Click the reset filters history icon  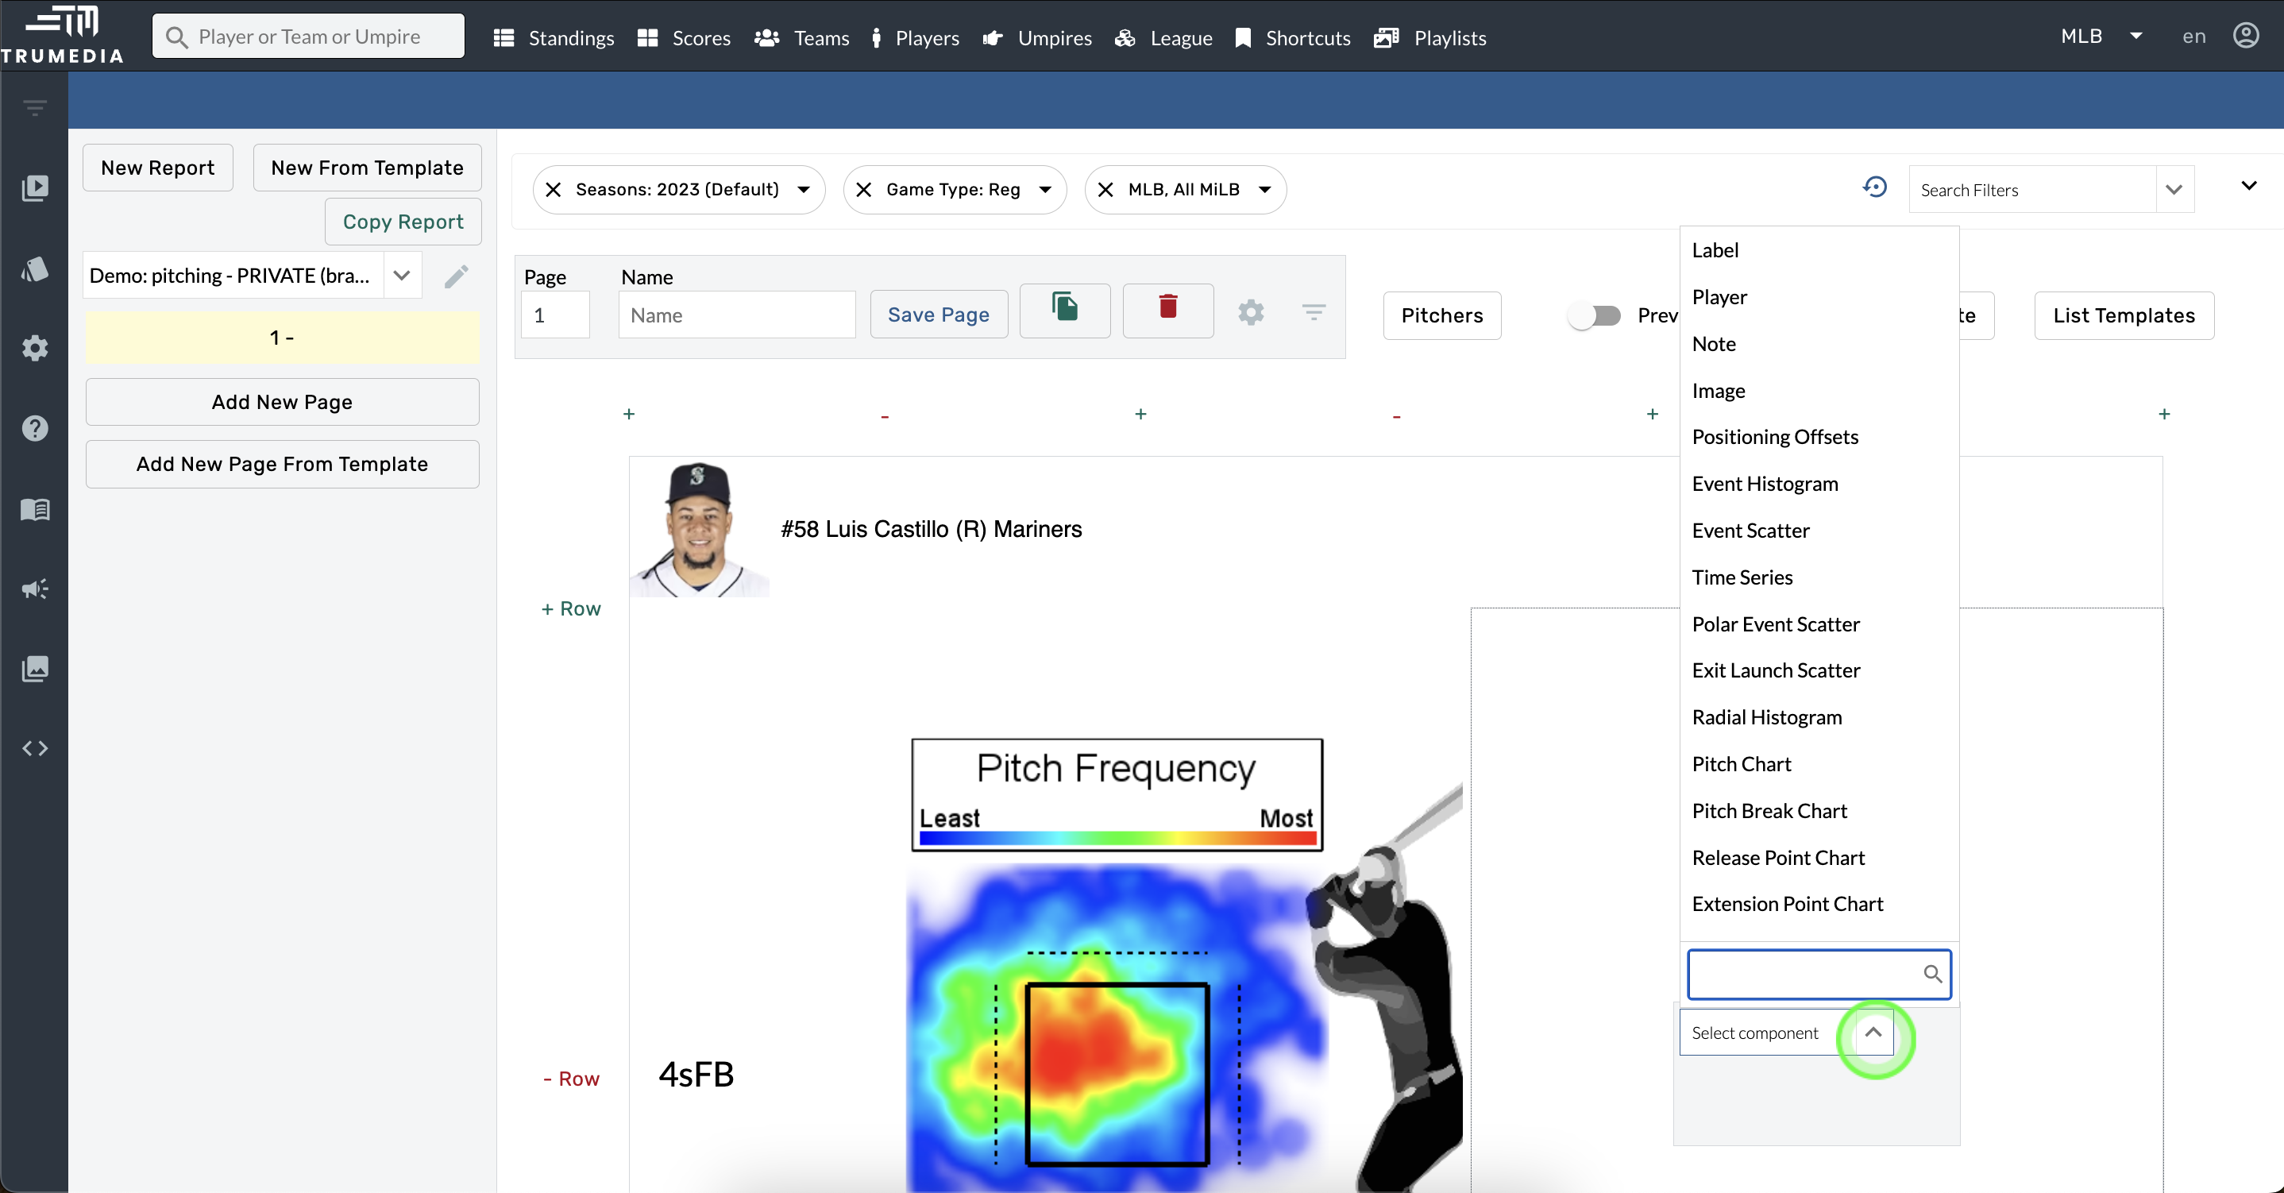1874,188
